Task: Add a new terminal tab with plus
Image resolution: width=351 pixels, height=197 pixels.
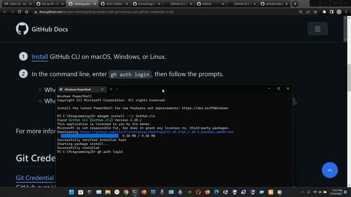Action: click(x=111, y=89)
